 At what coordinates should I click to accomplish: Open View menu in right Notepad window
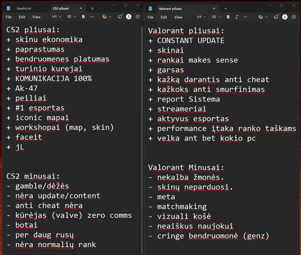pos(178,17)
